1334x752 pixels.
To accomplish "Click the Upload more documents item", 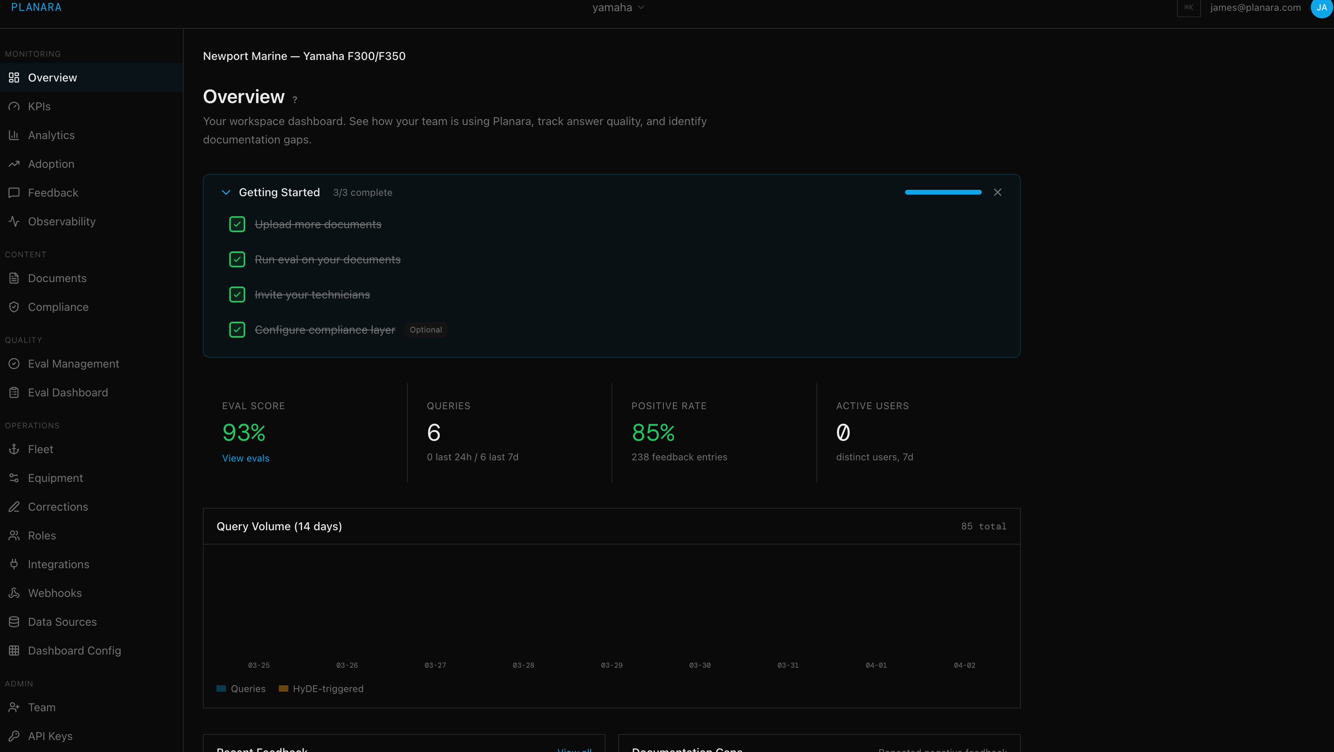I will (x=318, y=224).
